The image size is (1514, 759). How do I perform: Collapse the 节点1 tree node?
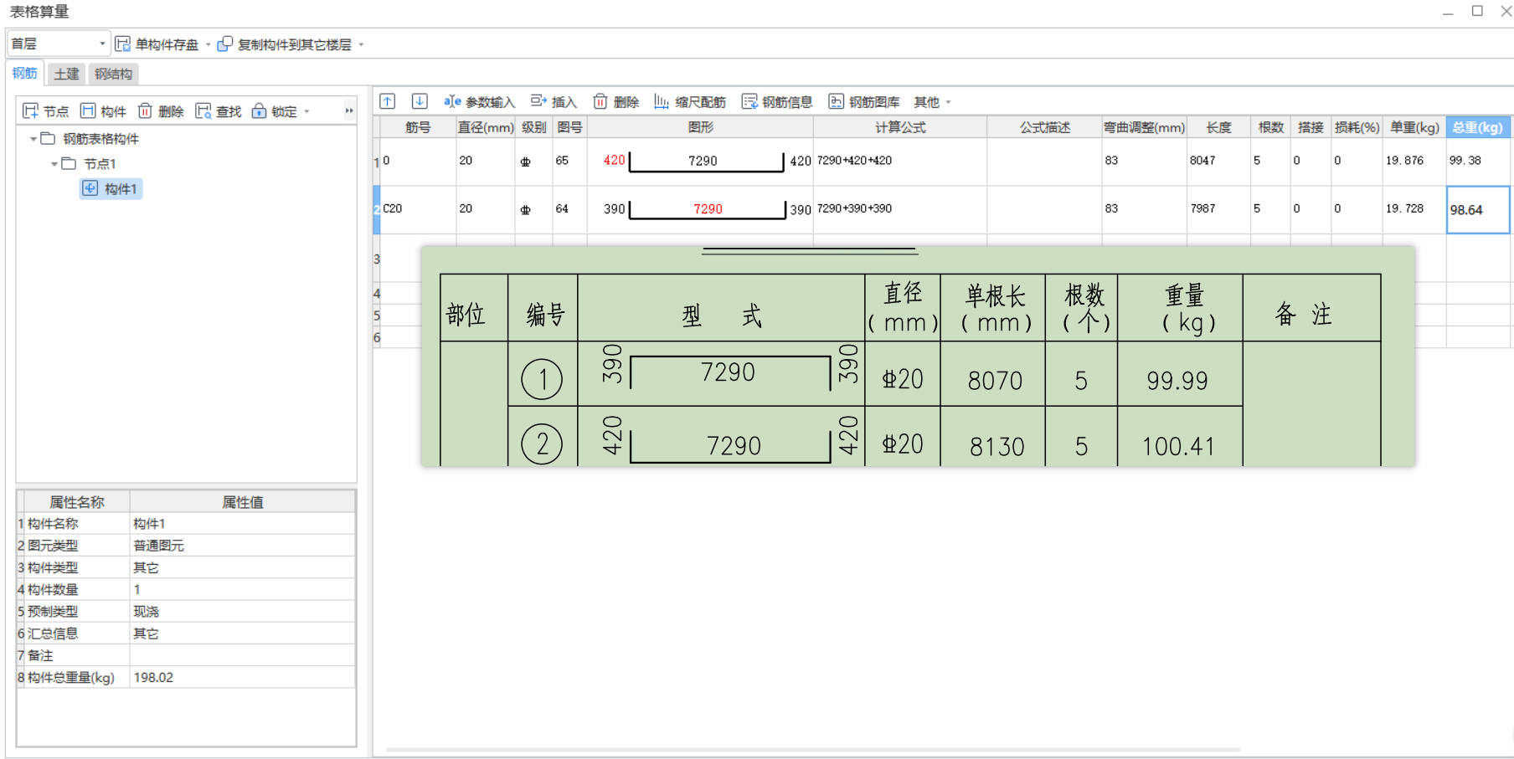click(x=53, y=164)
